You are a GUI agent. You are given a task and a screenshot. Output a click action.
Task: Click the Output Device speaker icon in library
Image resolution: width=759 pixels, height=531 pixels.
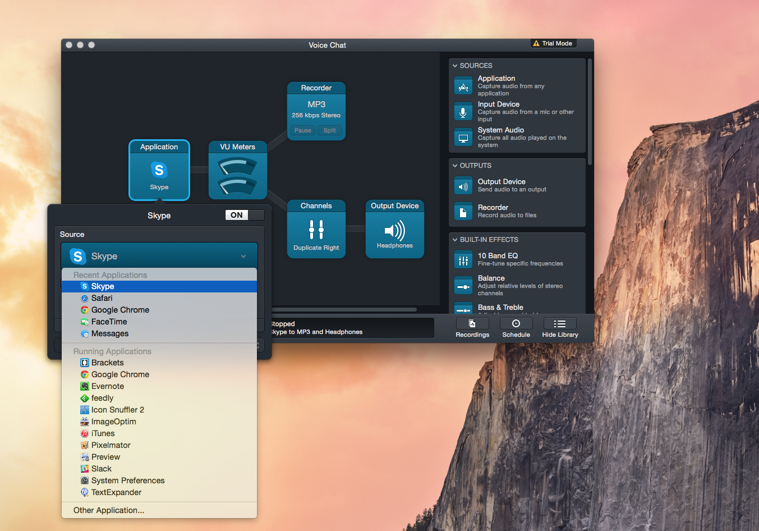click(x=463, y=186)
